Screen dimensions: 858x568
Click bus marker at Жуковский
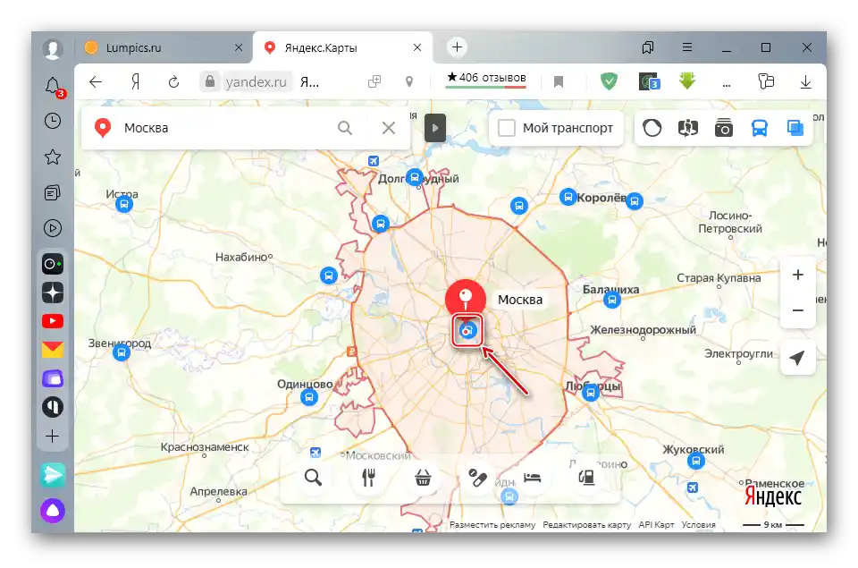click(695, 461)
